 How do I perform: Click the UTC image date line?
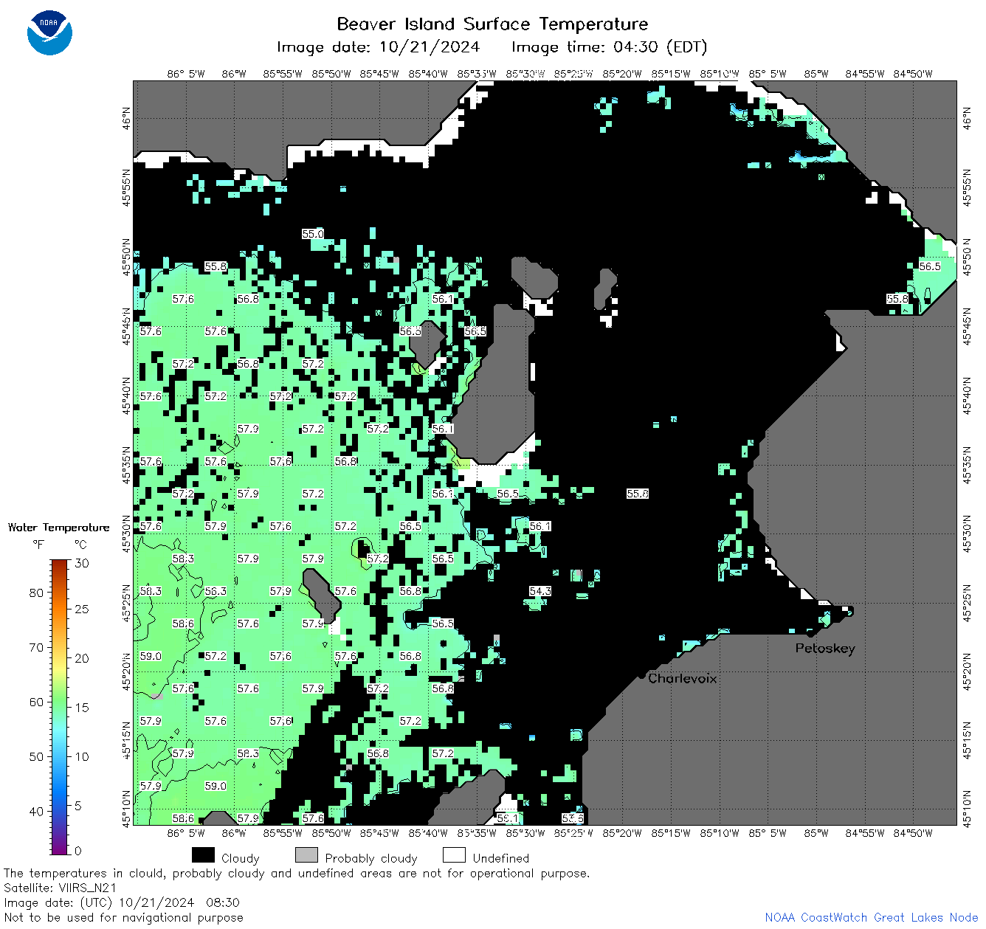tap(122, 902)
